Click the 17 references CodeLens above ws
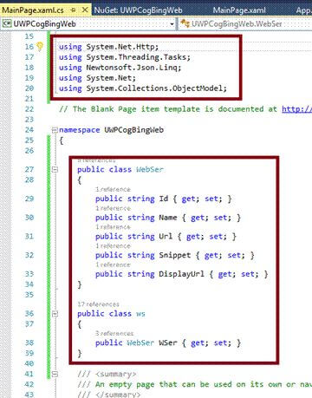 [x=98, y=304]
